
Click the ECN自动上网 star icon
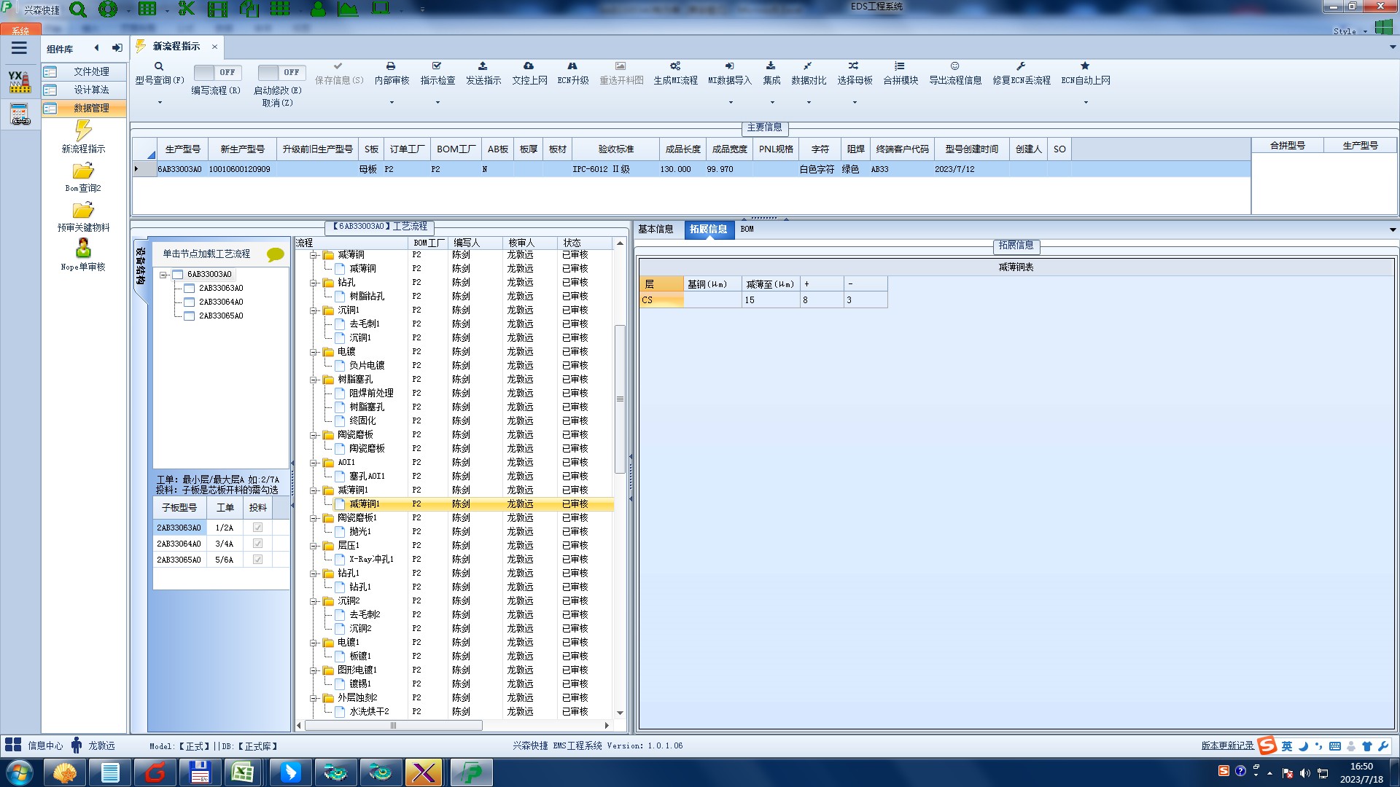click(1085, 66)
